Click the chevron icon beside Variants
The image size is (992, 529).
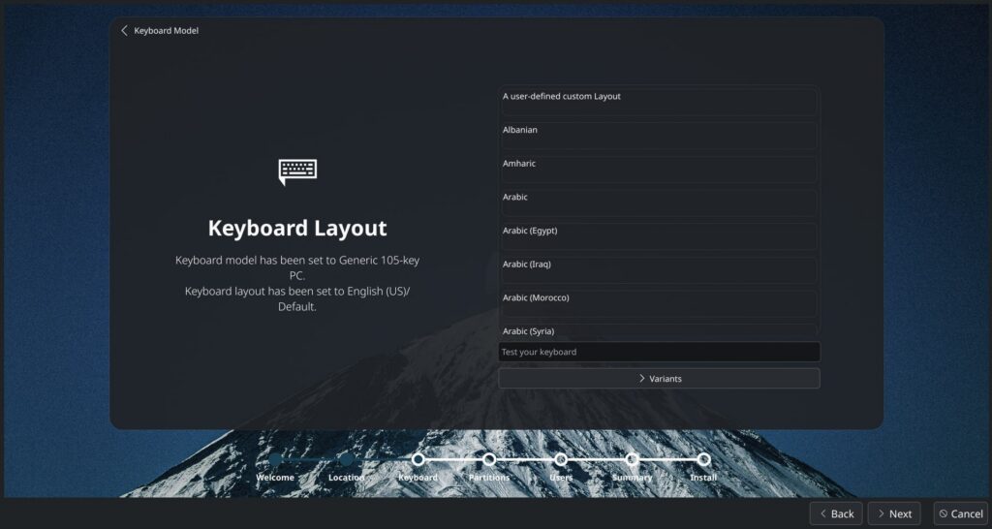point(641,379)
